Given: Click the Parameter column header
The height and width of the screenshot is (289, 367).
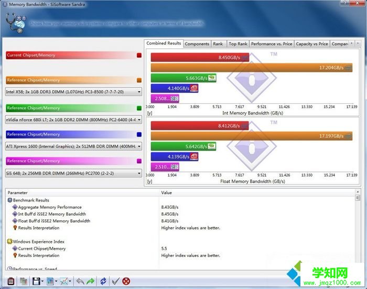Looking at the screenshot, I should 82,192.
